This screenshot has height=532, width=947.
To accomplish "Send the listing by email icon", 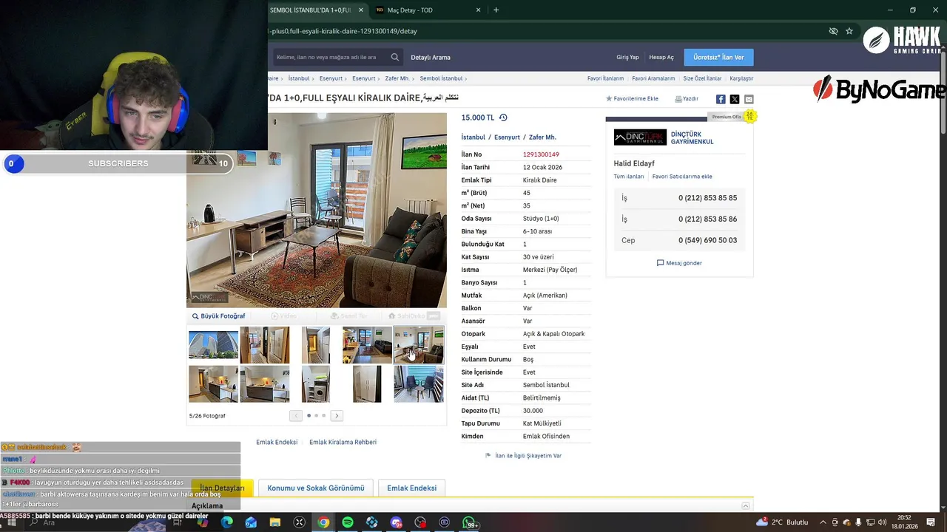I will [749, 99].
